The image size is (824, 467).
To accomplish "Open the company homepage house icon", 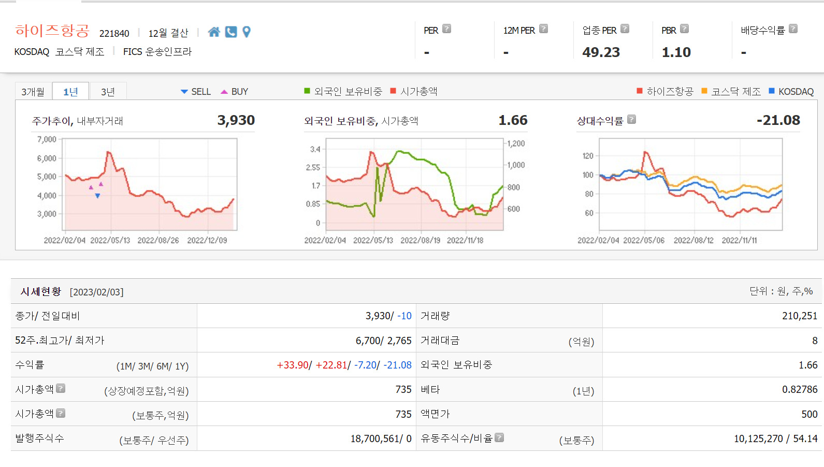I will pos(214,32).
